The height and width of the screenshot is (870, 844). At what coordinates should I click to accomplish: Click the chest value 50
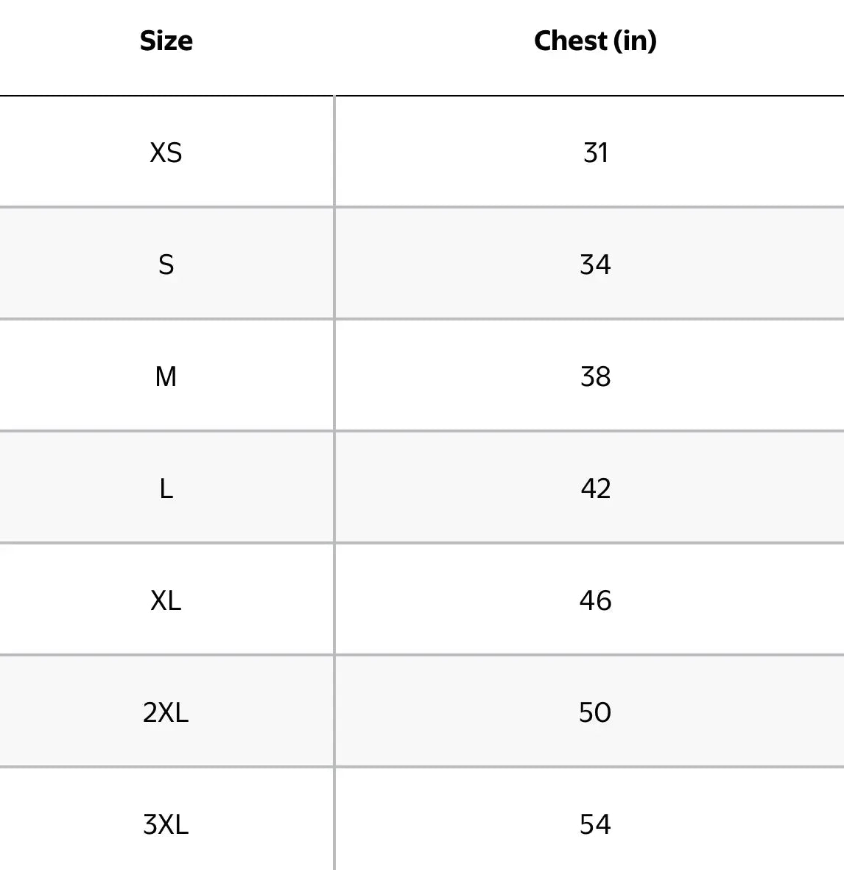coord(595,712)
